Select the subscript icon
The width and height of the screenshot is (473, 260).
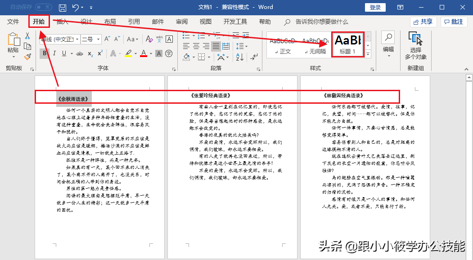[90, 53]
